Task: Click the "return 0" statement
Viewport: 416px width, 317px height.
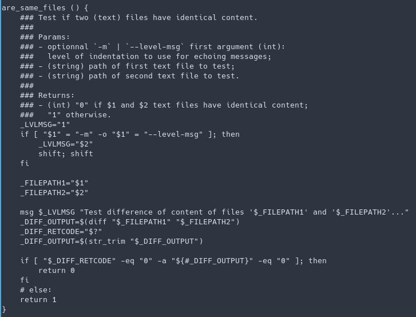Action: point(56,270)
